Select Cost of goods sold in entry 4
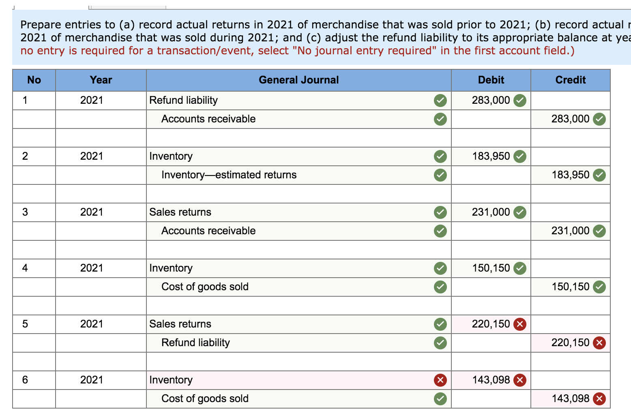 pos(298,287)
